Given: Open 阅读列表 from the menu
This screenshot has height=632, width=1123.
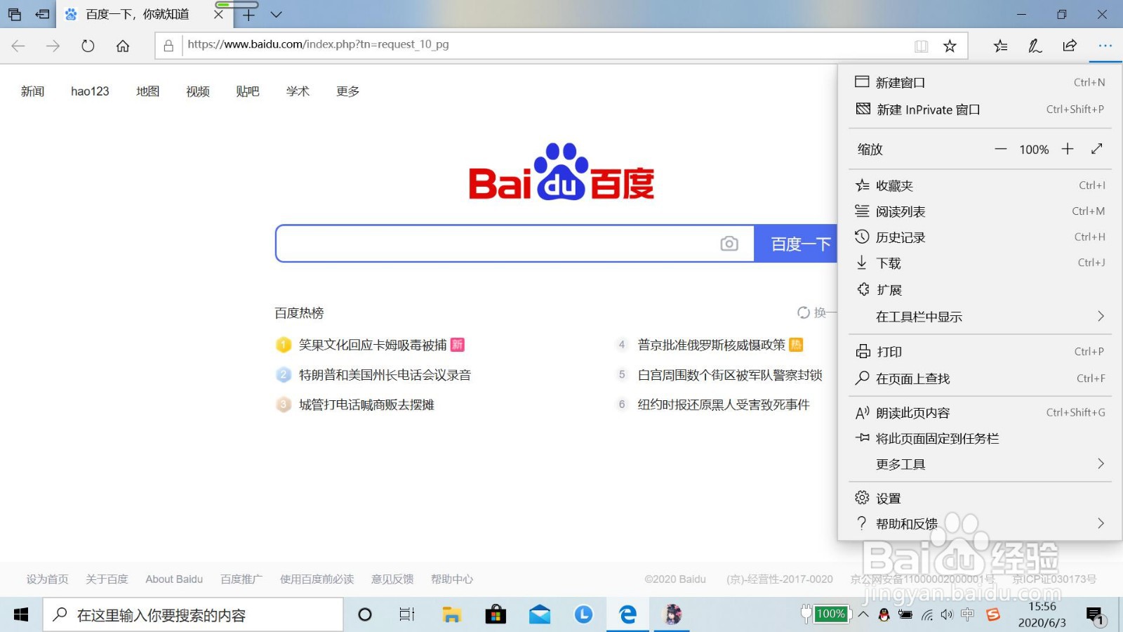Looking at the screenshot, I should click(x=980, y=211).
